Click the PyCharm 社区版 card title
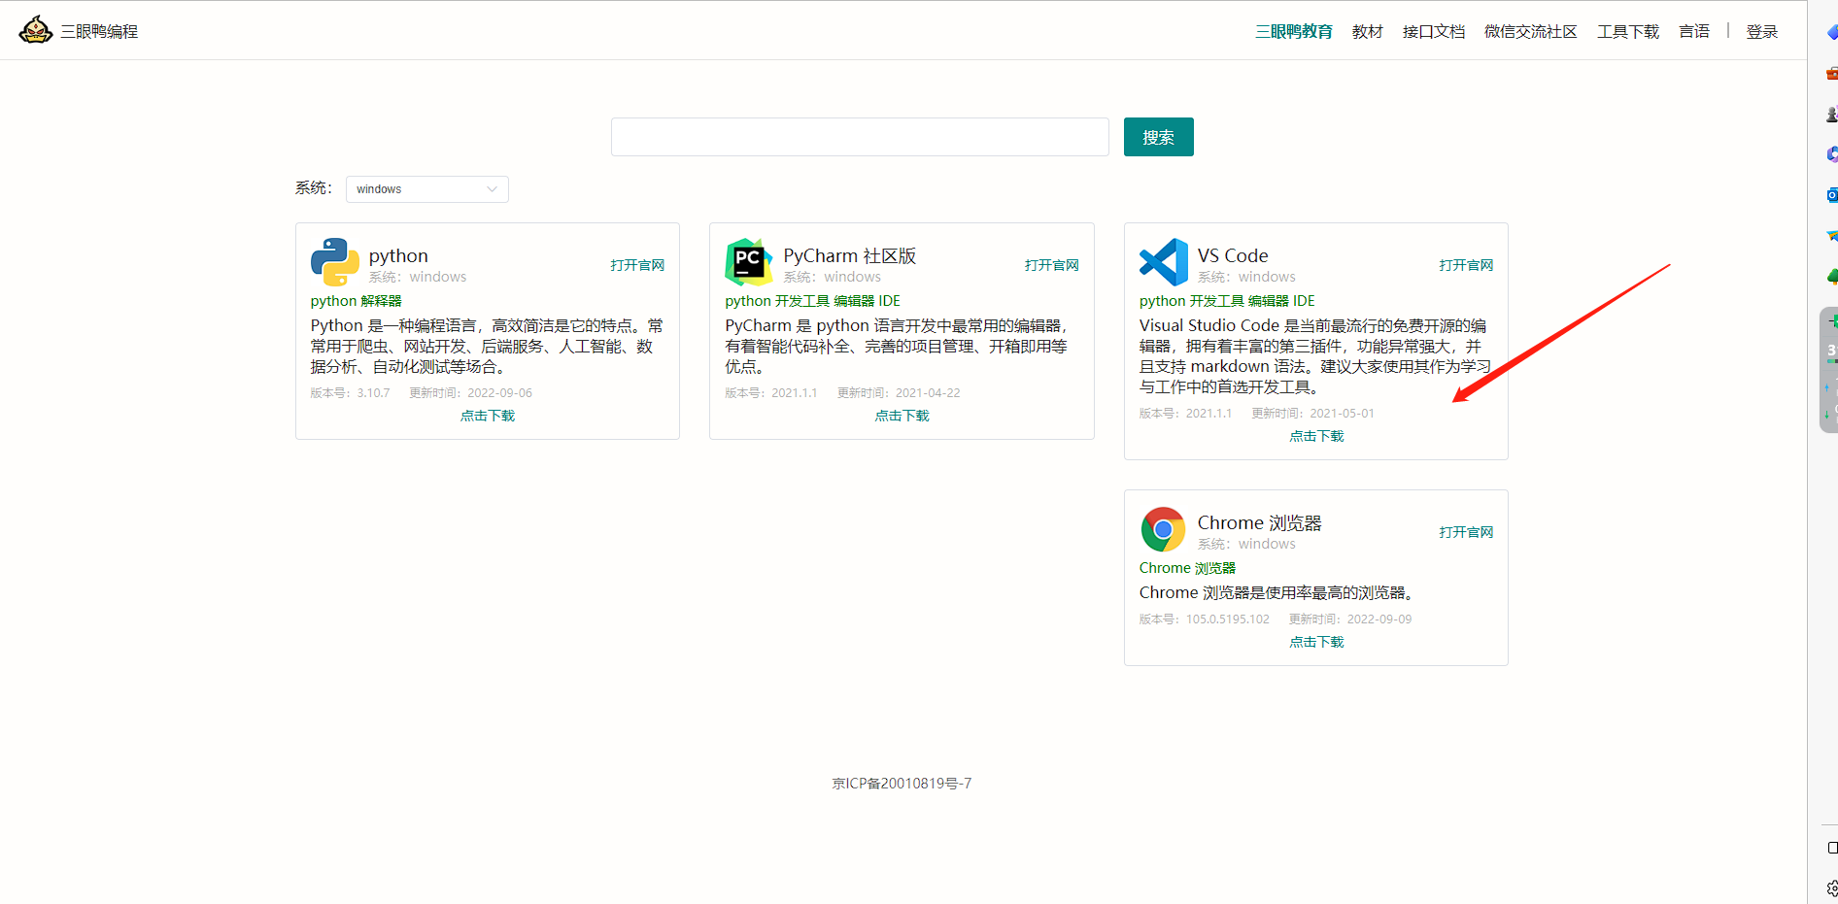1838x904 pixels. (850, 255)
